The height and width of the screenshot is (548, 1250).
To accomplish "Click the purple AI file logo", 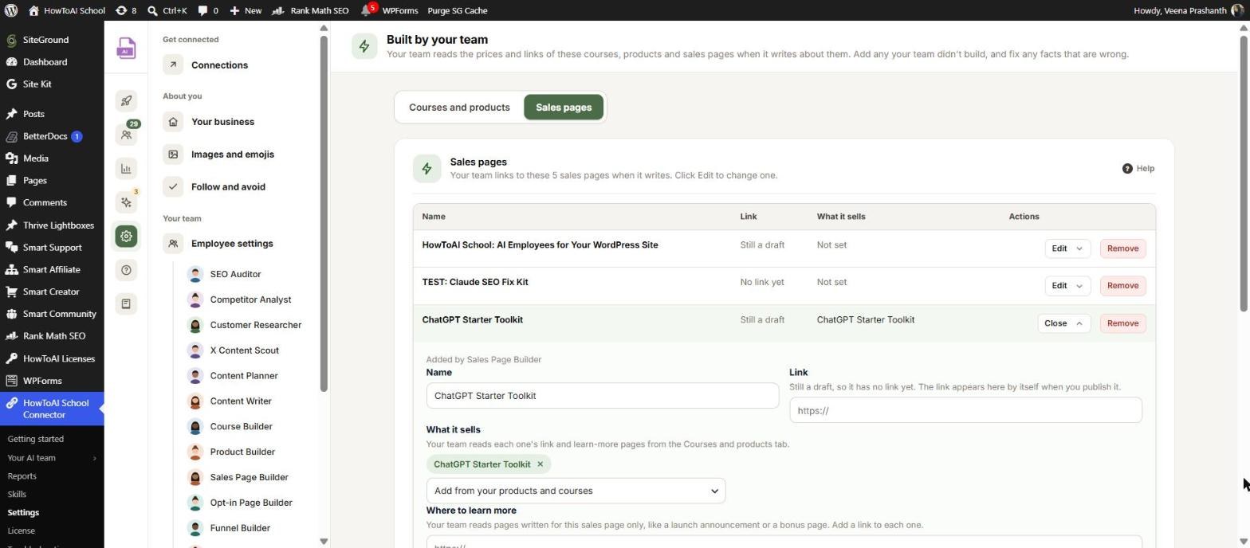I will (126, 49).
